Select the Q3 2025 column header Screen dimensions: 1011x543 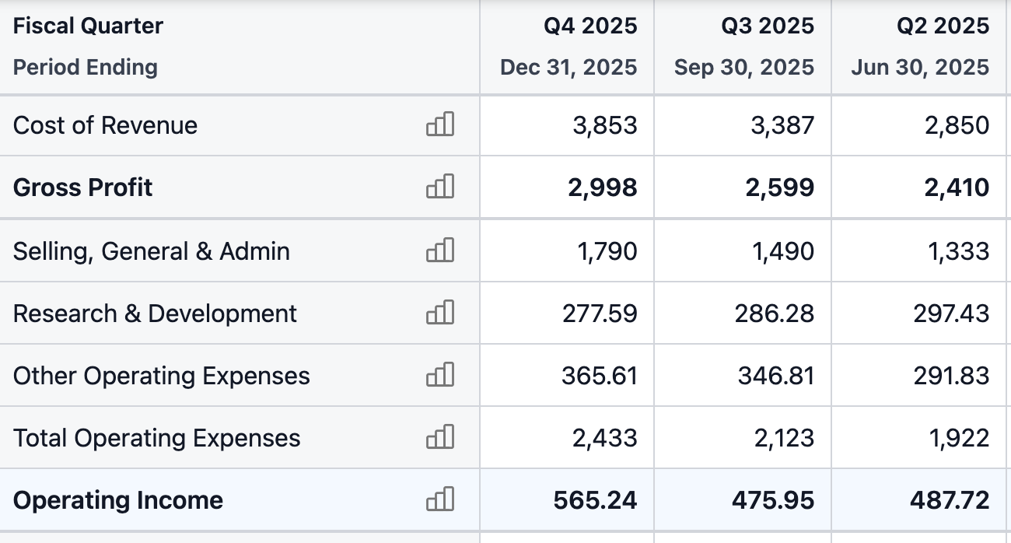point(768,26)
